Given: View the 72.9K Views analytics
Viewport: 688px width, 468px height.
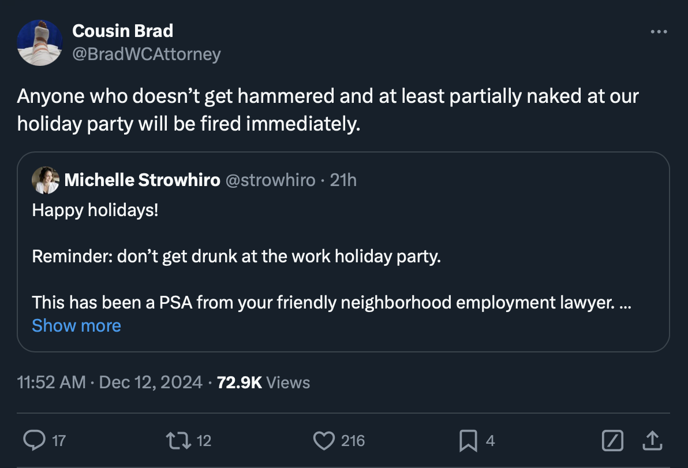Looking at the screenshot, I should [x=263, y=382].
